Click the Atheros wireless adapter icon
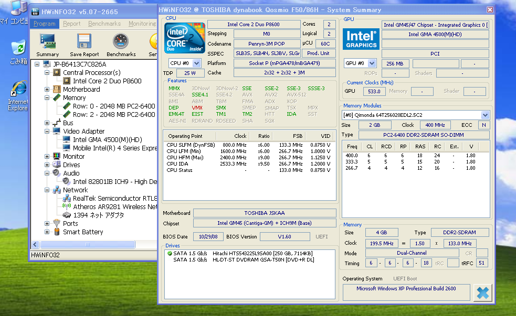 tap(67, 206)
